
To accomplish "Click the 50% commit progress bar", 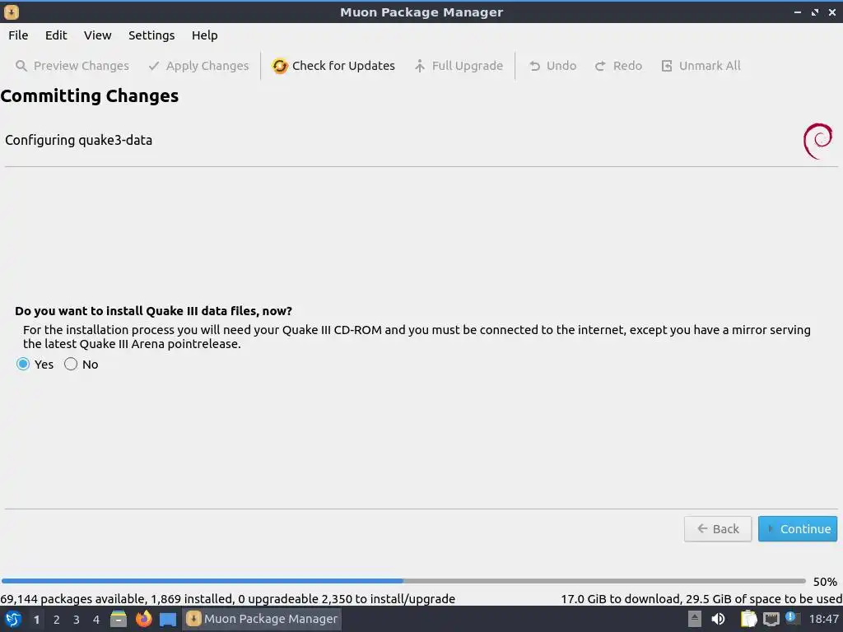I will [403, 581].
